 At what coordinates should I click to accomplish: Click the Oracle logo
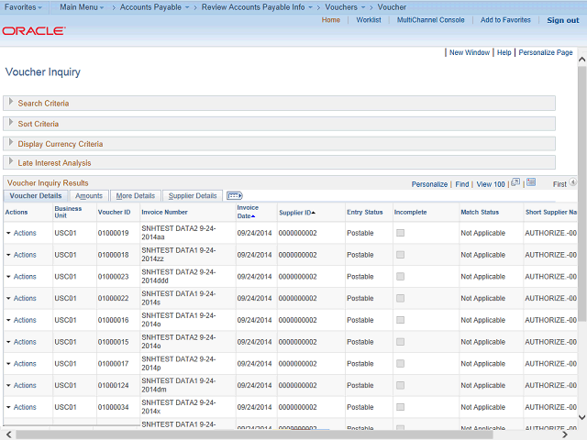click(33, 30)
